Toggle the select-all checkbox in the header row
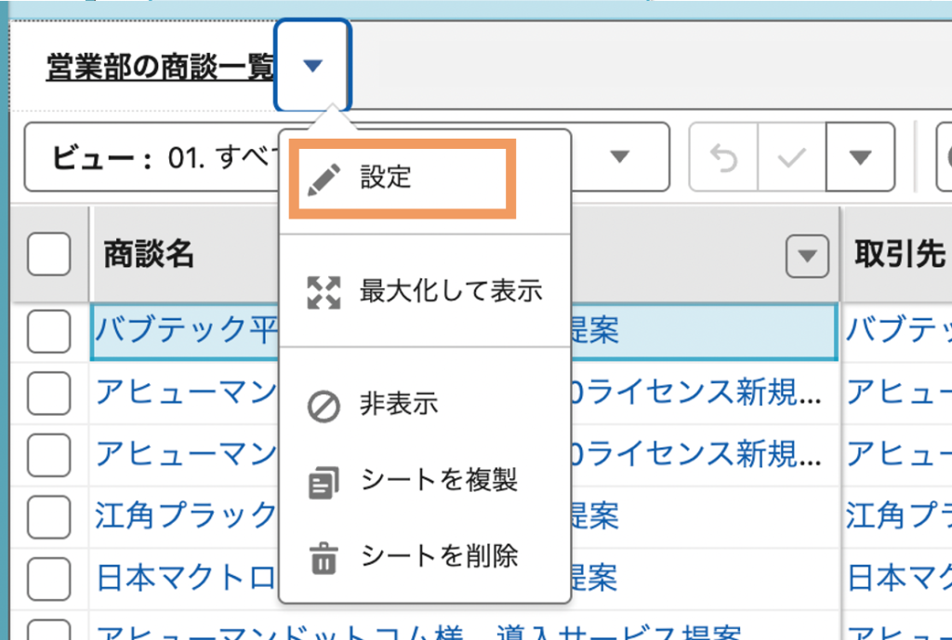 49,255
